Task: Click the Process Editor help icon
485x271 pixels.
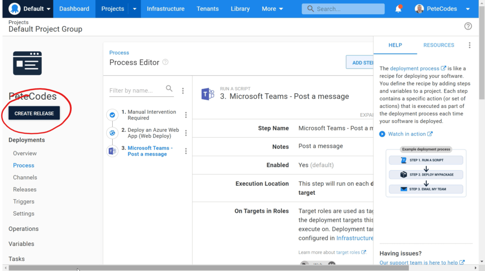Action: [x=165, y=62]
